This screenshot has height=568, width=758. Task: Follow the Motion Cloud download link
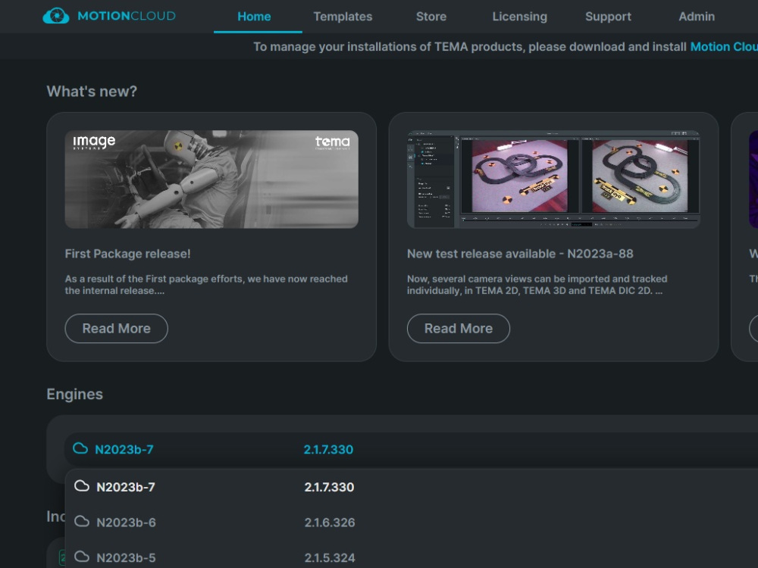click(724, 46)
